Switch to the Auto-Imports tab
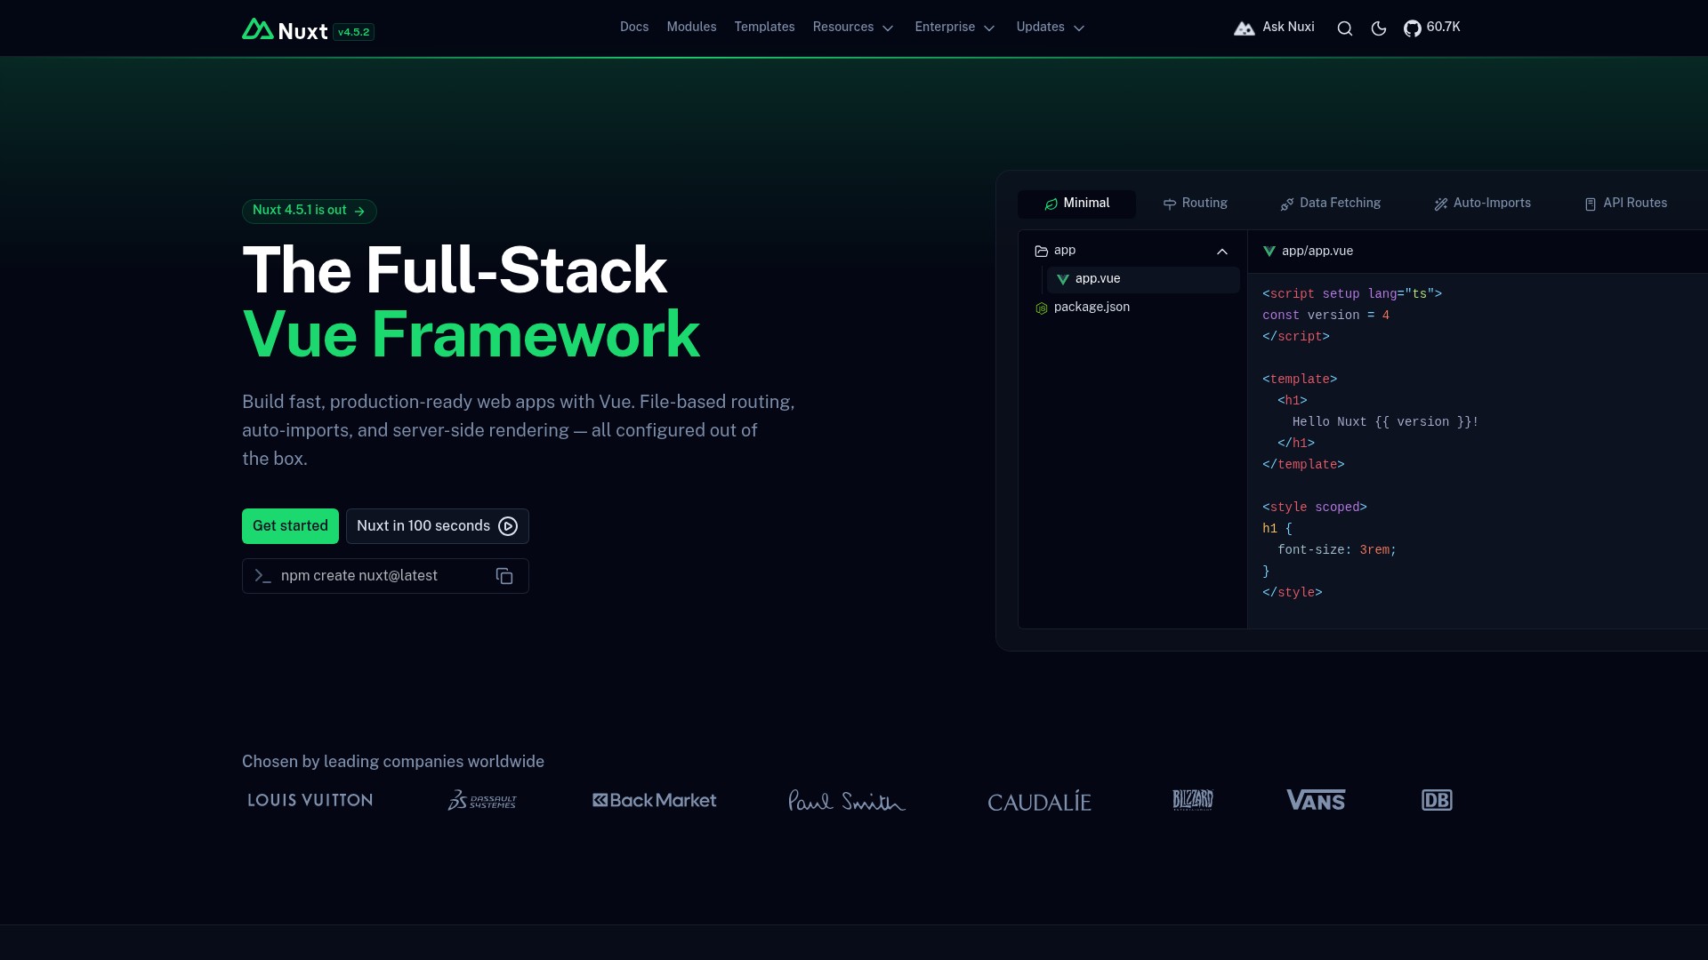The image size is (1708, 960). pyautogui.click(x=1482, y=204)
